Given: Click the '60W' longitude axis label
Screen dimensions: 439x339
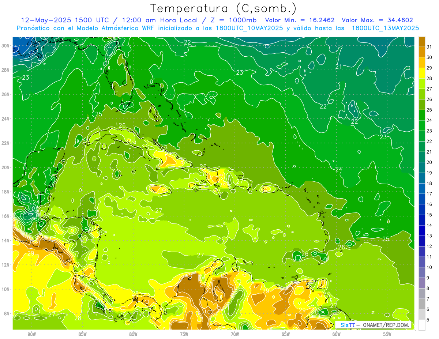Looking at the screenshot, I should pos(336,334).
